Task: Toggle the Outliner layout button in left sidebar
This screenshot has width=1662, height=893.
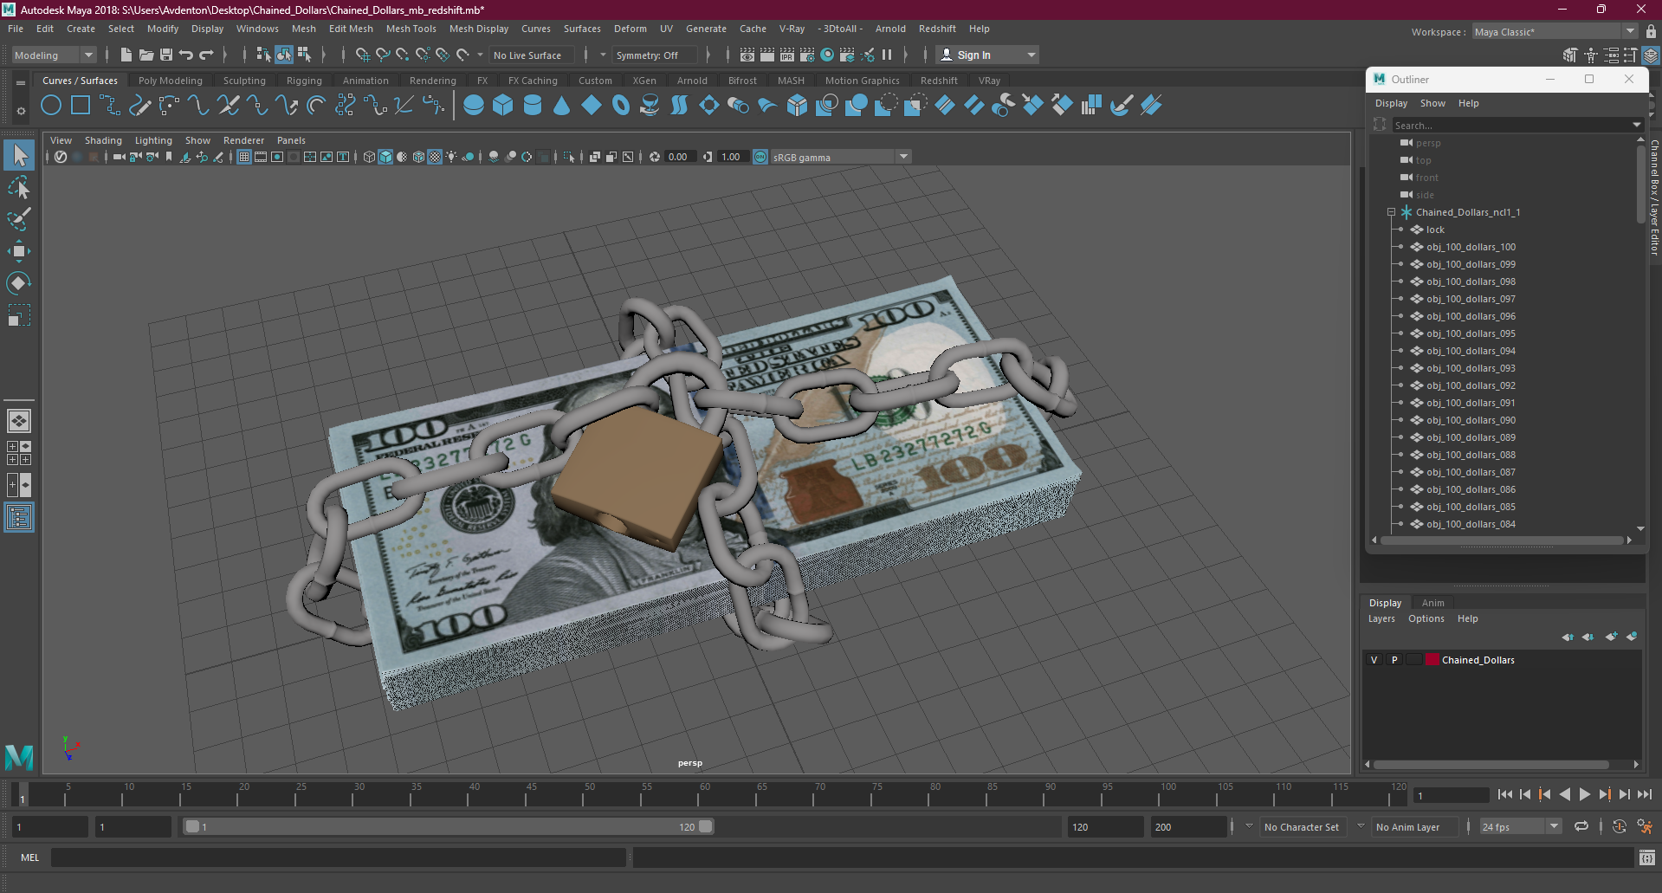Action: [x=19, y=518]
